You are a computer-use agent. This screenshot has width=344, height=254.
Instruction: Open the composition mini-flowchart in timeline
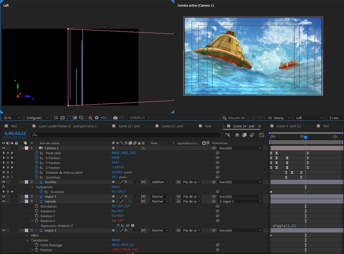point(227,135)
